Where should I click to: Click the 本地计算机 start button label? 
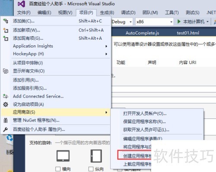point(194,22)
